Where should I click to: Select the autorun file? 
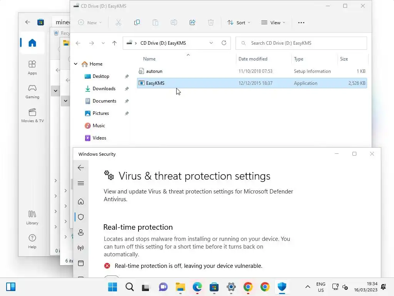252,71
